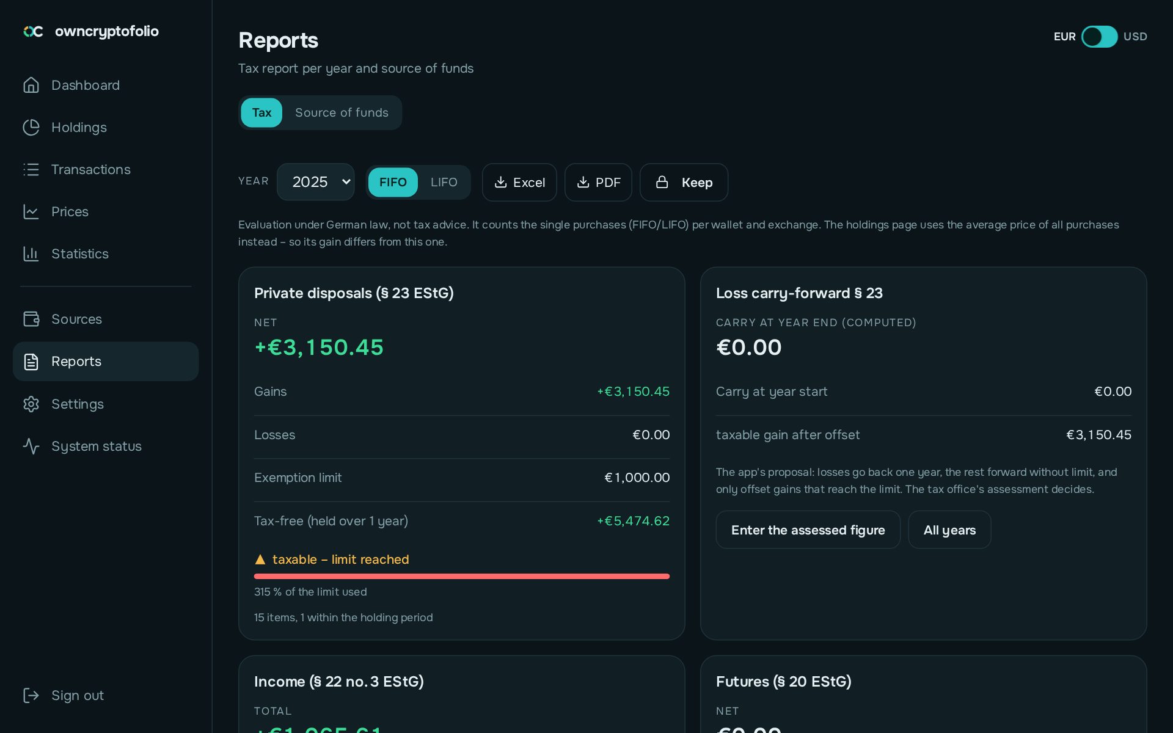Image resolution: width=1173 pixels, height=733 pixels.
Task: View the System status page
Action: point(106,446)
